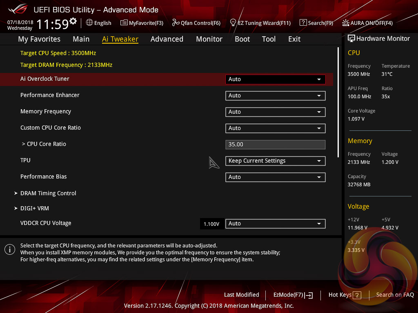Open the VDDCR CPU Voltage dropdown
This screenshot has height=313, width=418.
[276, 224]
